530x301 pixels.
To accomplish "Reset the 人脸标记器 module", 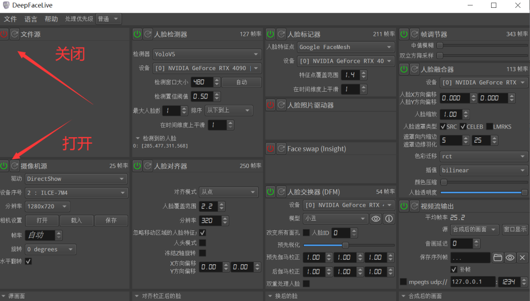I will [x=281, y=34].
